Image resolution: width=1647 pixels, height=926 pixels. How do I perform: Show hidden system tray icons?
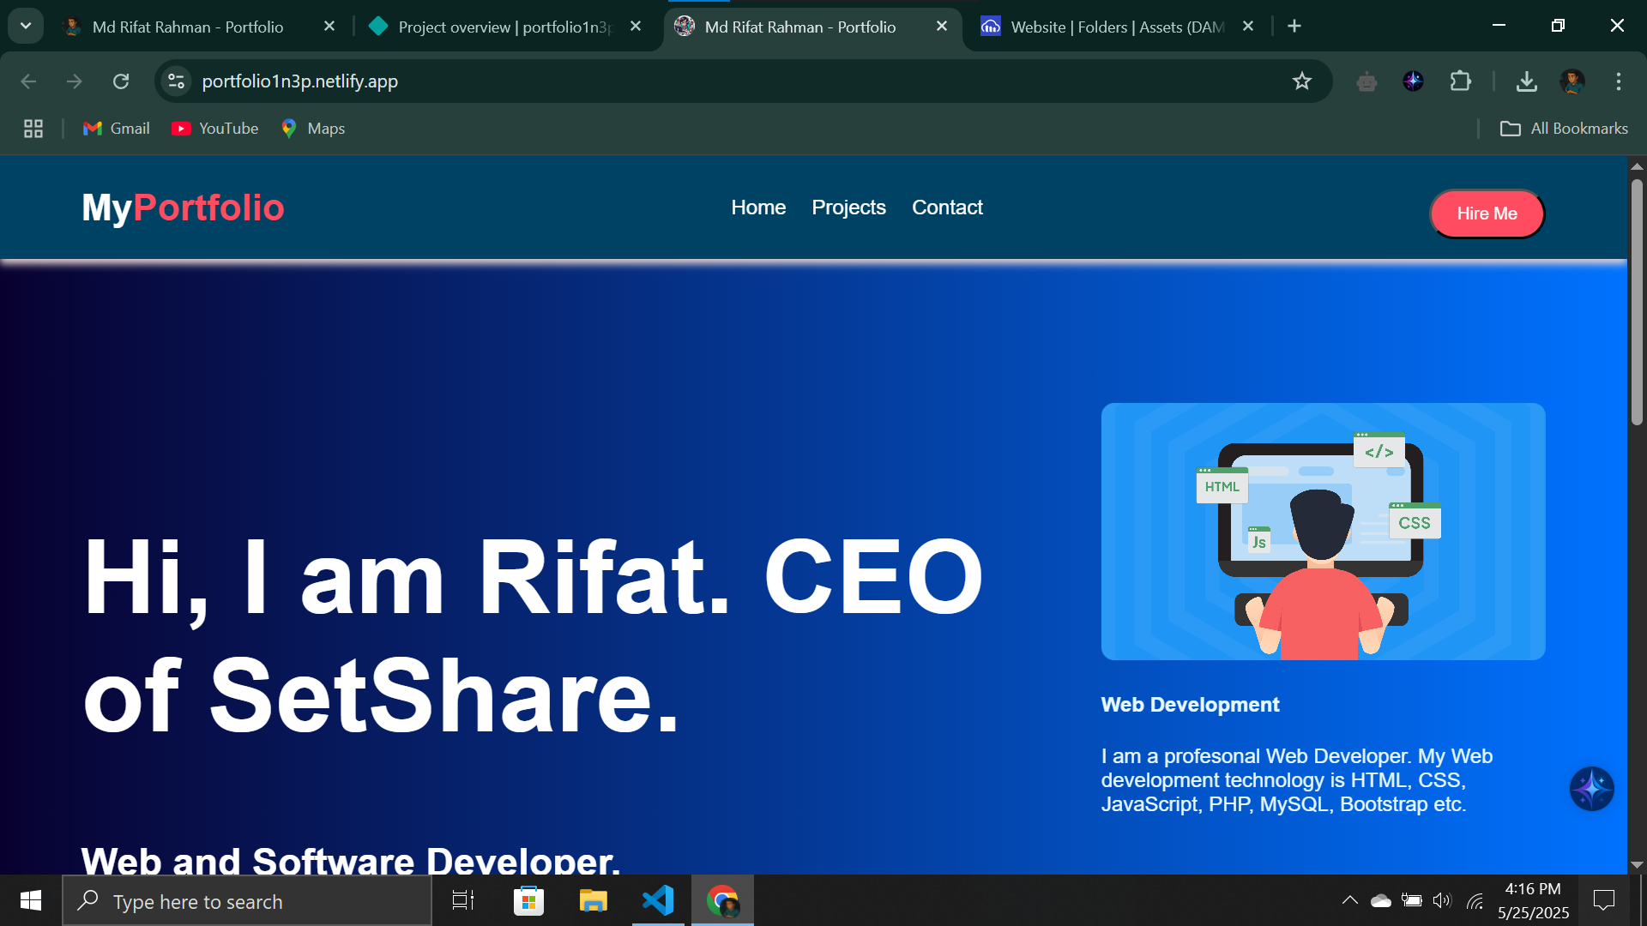[1349, 900]
